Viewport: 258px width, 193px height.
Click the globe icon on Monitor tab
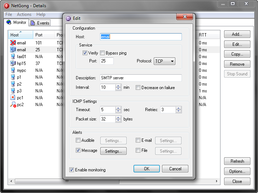pos(9,22)
